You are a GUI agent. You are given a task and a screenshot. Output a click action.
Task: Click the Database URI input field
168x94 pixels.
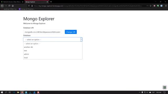click(x=43, y=32)
